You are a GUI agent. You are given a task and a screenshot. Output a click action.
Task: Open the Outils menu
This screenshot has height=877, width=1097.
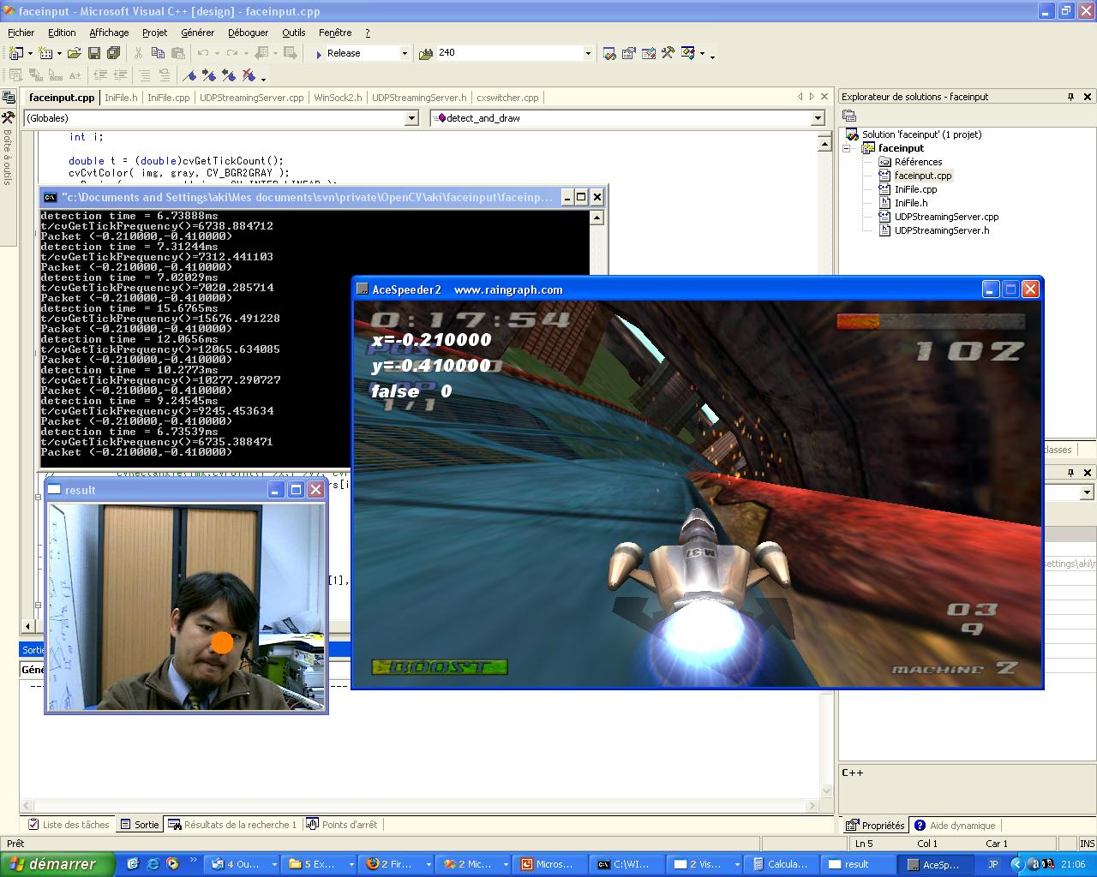(x=293, y=33)
